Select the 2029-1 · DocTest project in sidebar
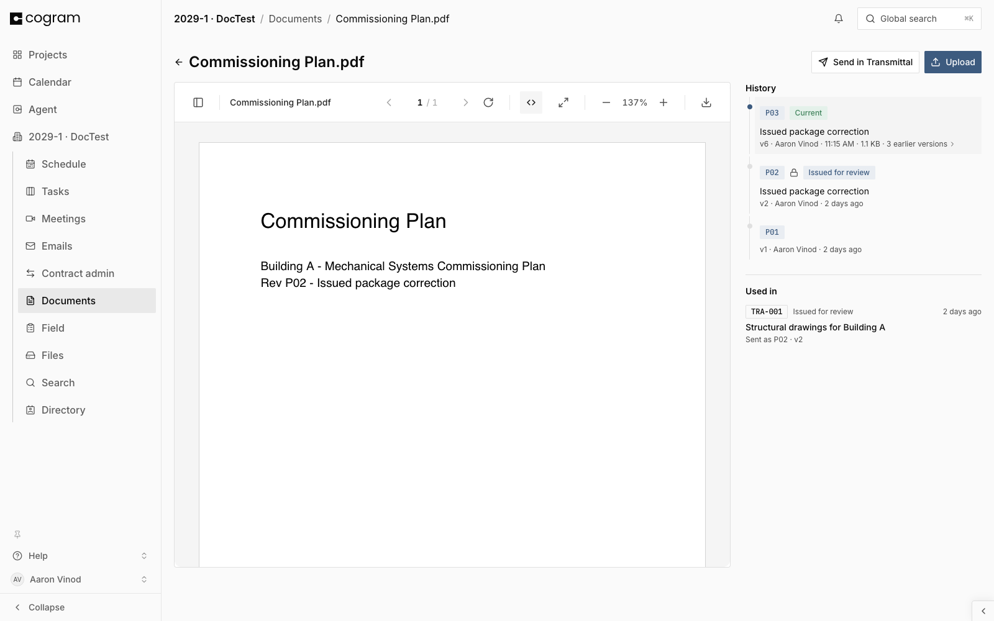Image resolution: width=994 pixels, height=621 pixels. (x=81, y=137)
